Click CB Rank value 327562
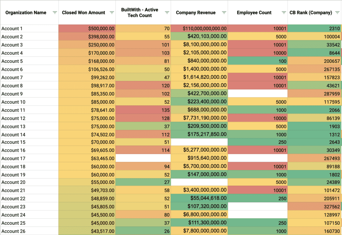 314,207
